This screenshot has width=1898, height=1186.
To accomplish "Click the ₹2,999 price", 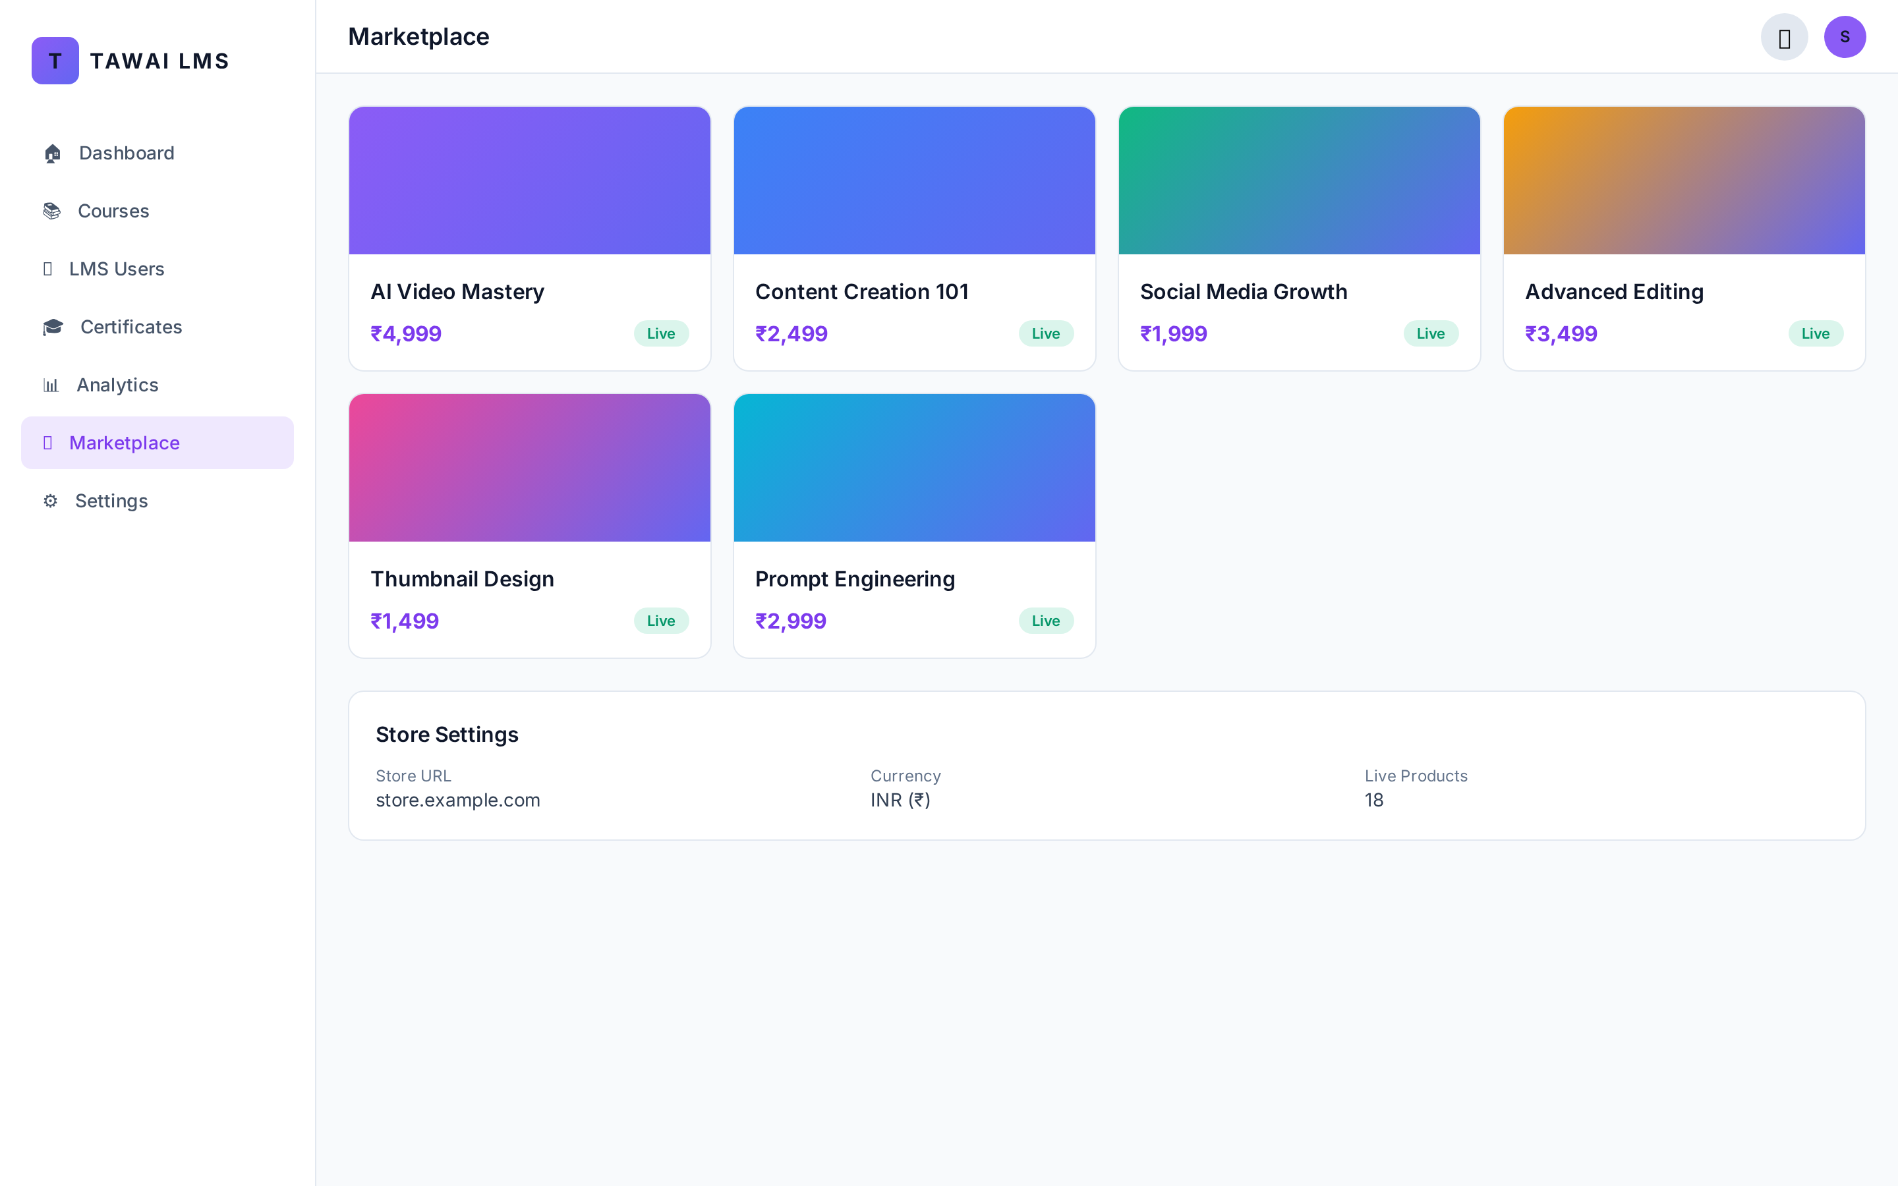I will (x=791, y=621).
